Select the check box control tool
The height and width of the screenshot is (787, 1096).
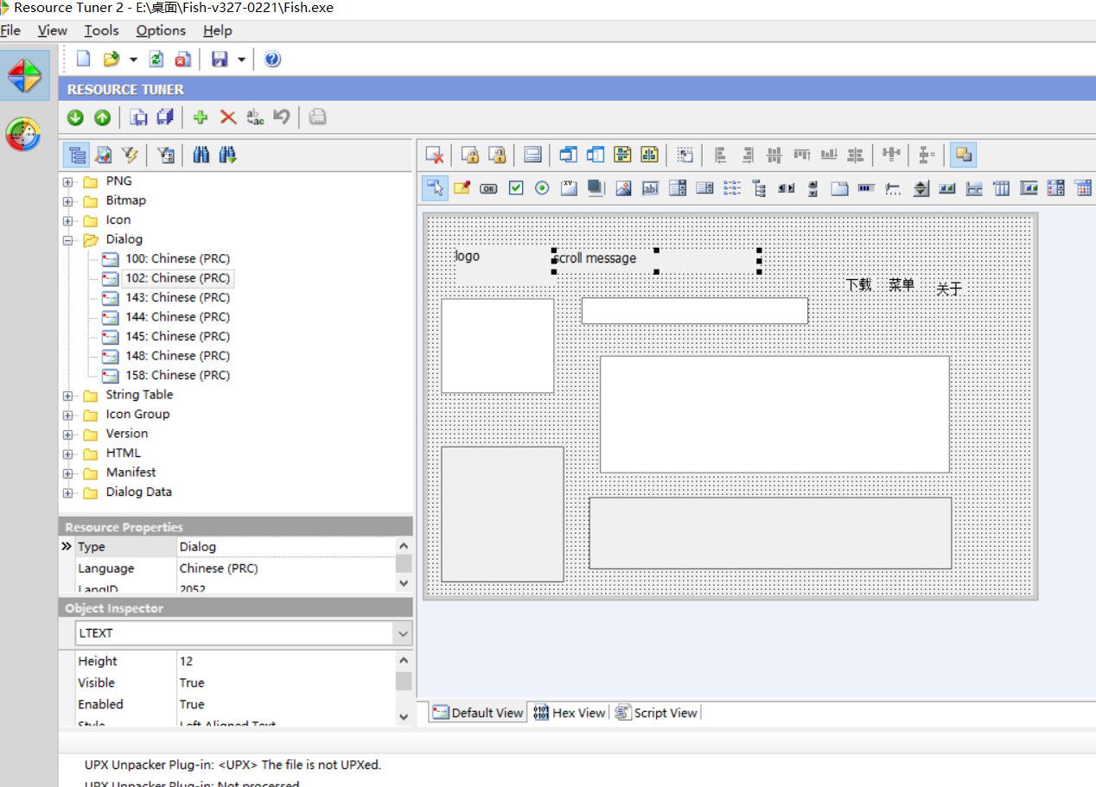pos(516,187)
